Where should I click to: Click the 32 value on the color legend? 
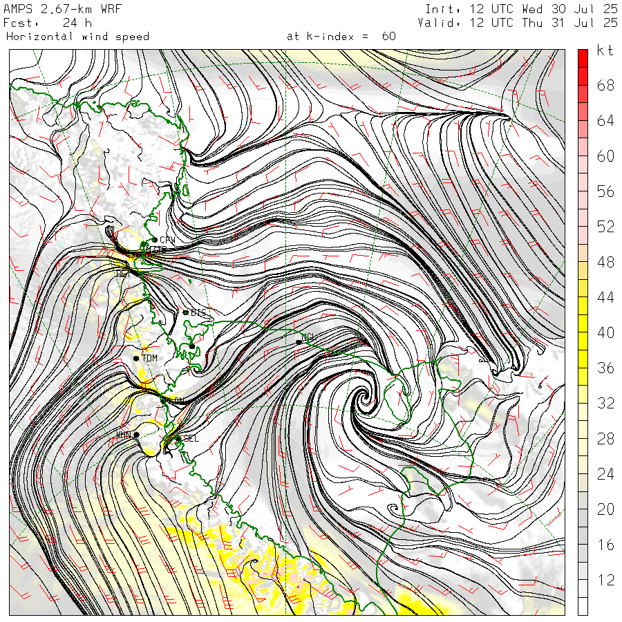point(605,403)
